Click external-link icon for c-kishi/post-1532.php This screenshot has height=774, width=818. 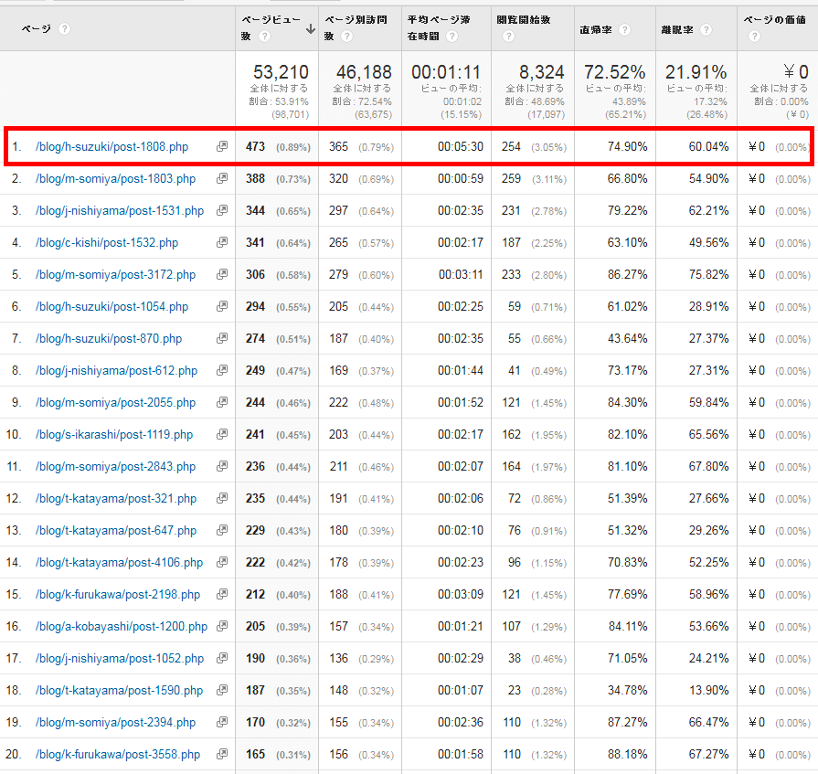[x=221, y=243]
